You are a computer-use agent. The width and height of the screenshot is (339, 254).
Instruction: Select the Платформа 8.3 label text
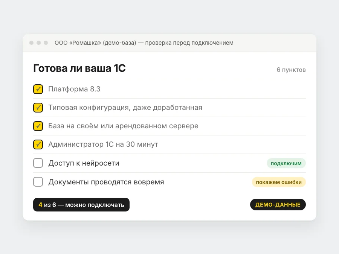(74, 89)
